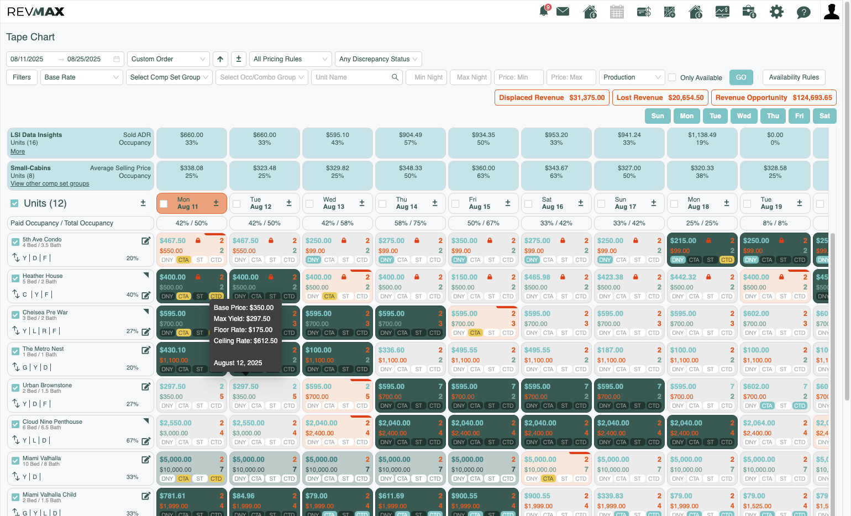
Task: Open the help question bubble
Action: click(x=803, y=12)
